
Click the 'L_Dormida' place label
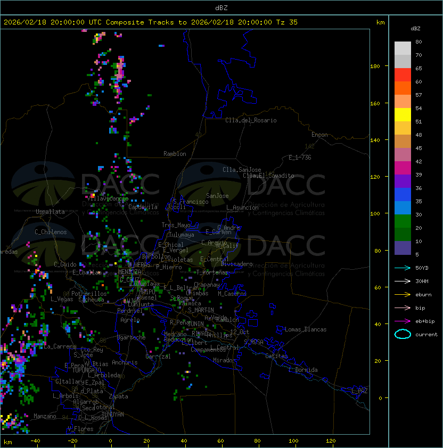point(303,370)
